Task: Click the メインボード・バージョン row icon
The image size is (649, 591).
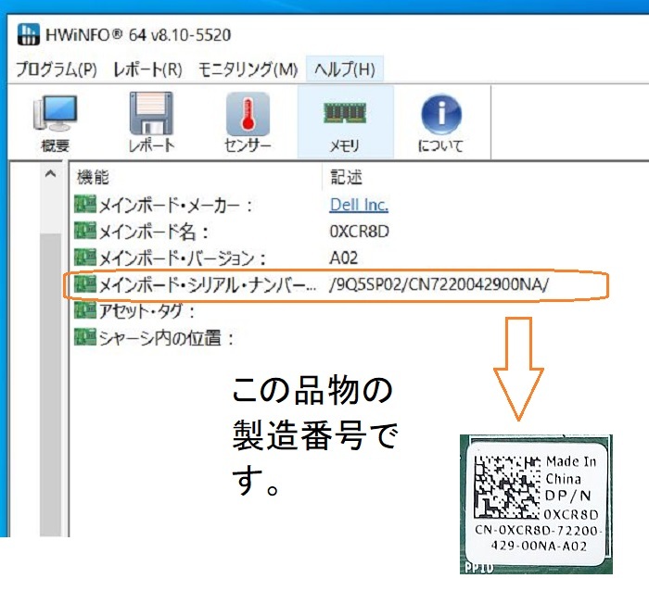Action: click(85, 258)
